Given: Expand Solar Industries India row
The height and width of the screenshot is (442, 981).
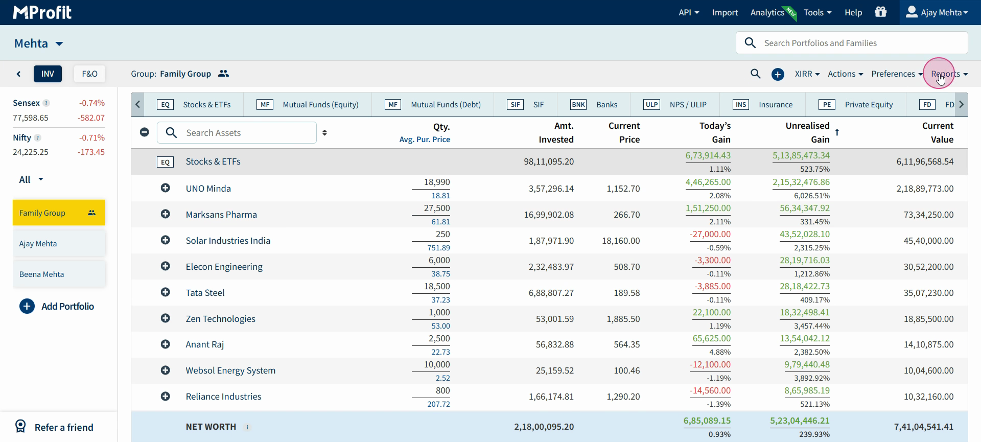Looking at the screenshot, I should click(165, 240).
